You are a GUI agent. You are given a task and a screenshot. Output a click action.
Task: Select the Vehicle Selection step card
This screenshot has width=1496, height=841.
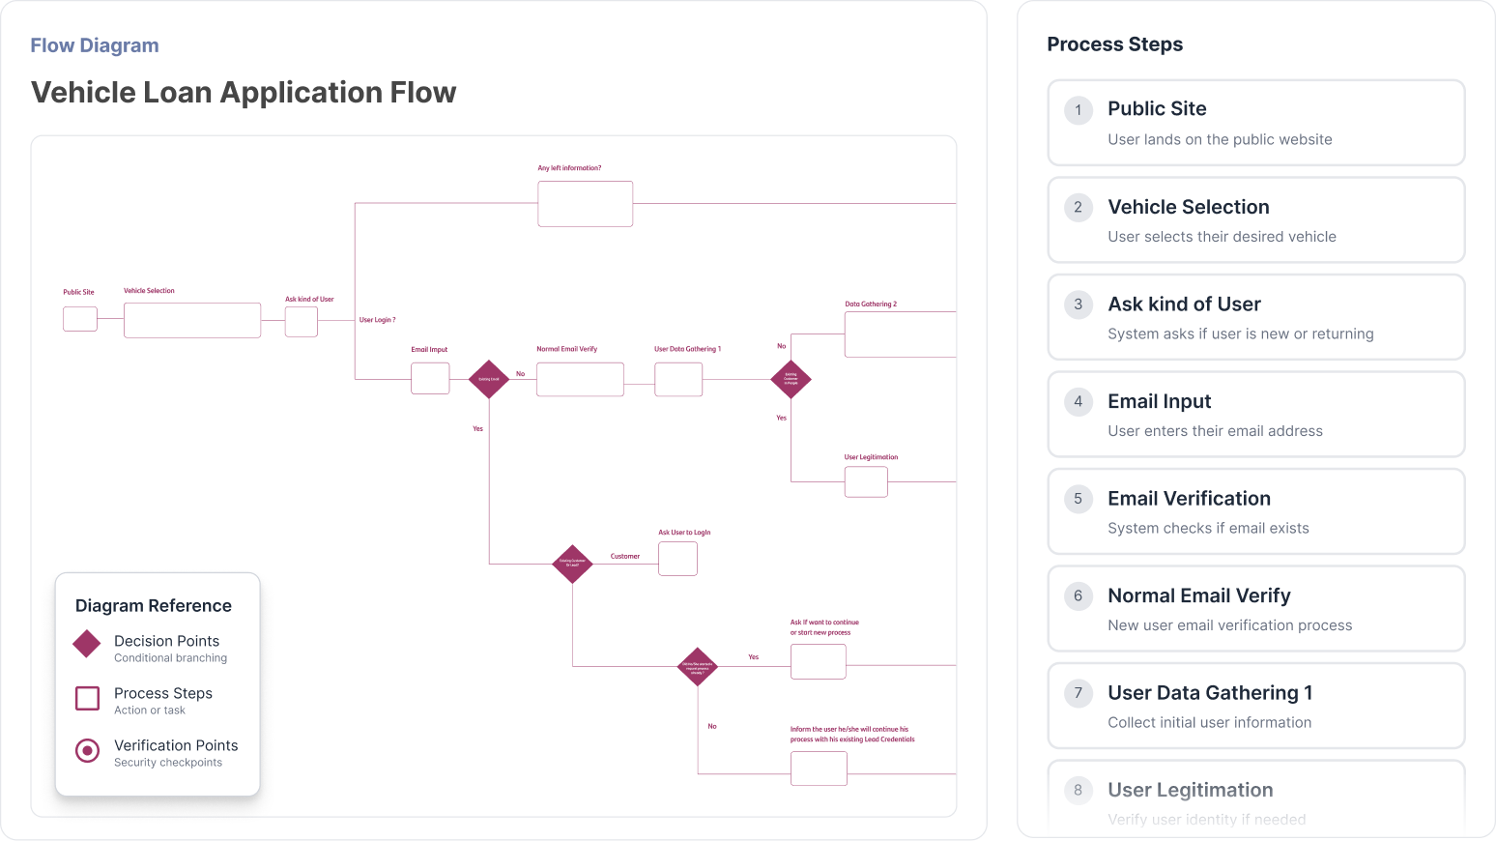click(x=1255, y=219)
